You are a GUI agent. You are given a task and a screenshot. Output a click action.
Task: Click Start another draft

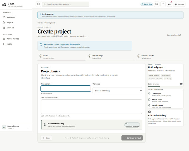[x=174, y=35]
